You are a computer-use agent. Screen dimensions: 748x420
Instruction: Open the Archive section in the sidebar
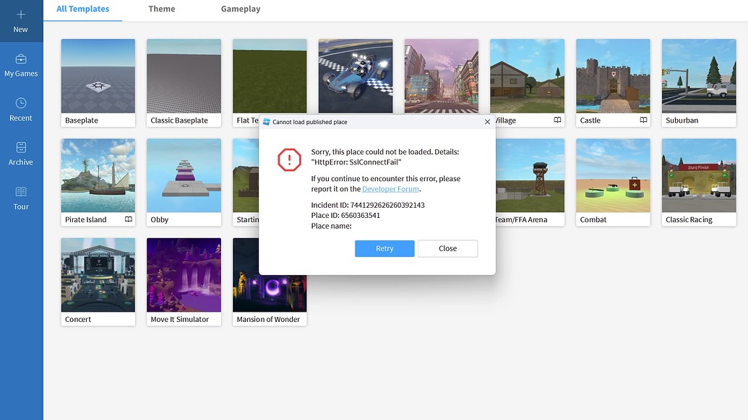click(x=21, y=154)
